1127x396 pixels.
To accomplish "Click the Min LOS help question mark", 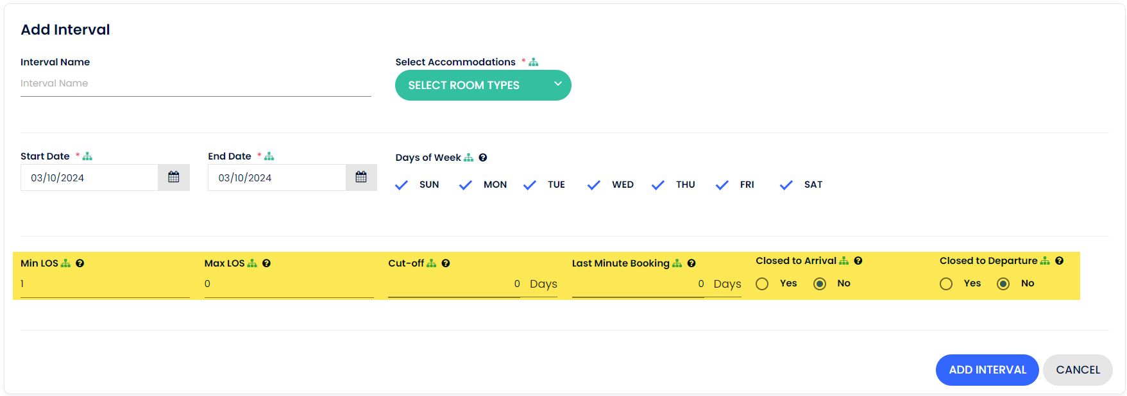I will tap(80, 263).
